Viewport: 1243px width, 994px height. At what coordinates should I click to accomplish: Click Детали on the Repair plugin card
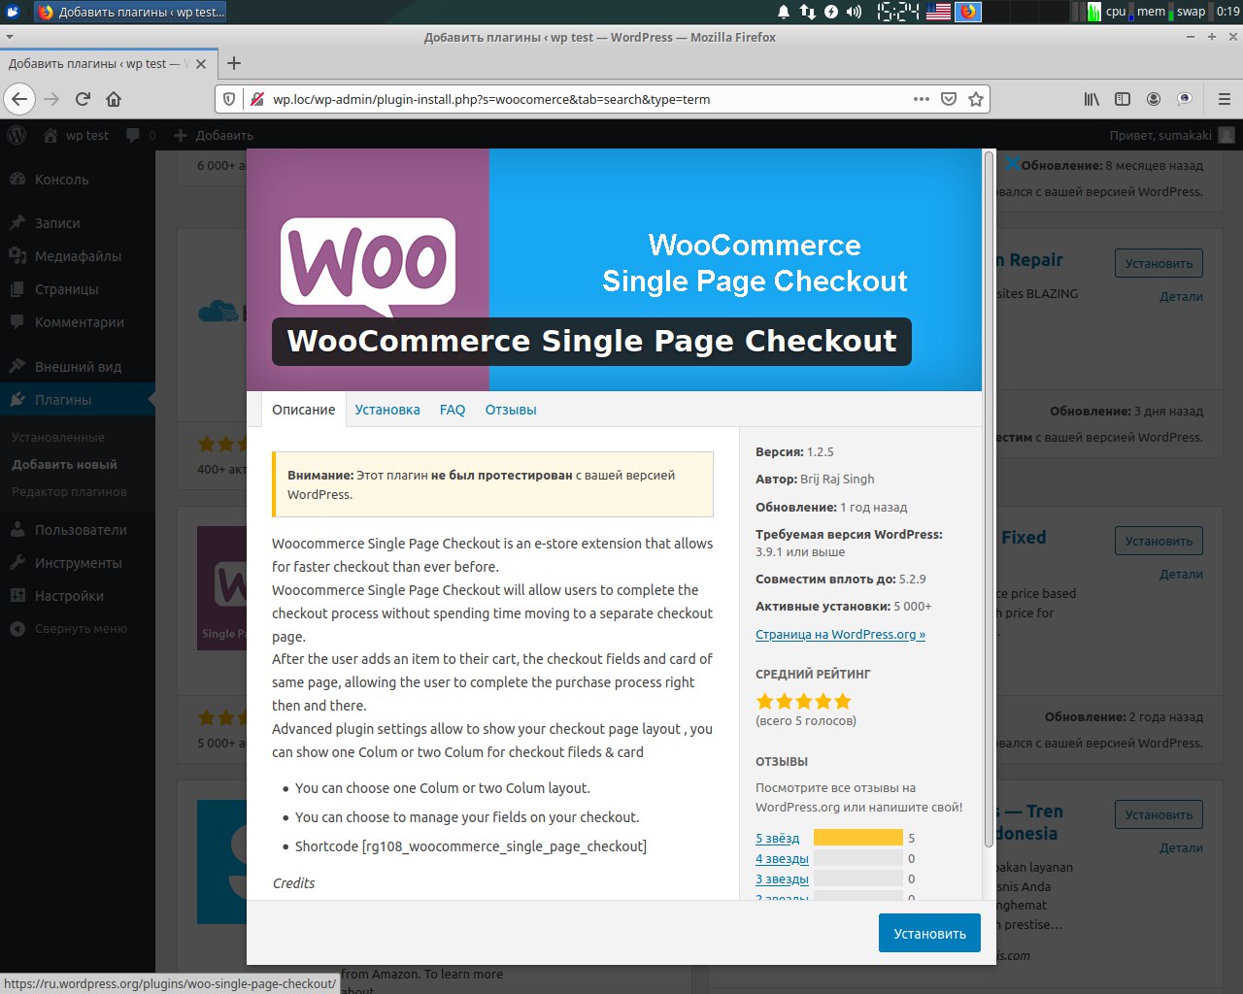(x=1181, y=297)
